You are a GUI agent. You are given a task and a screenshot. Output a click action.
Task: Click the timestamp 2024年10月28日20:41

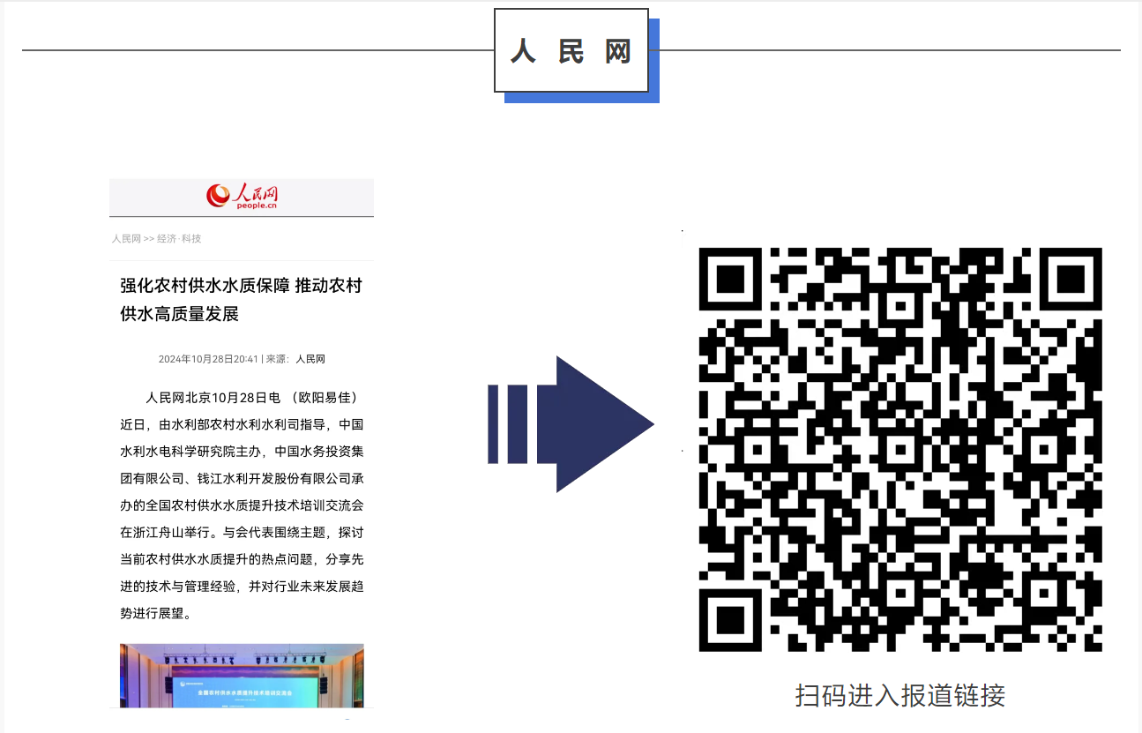point(208,359)
